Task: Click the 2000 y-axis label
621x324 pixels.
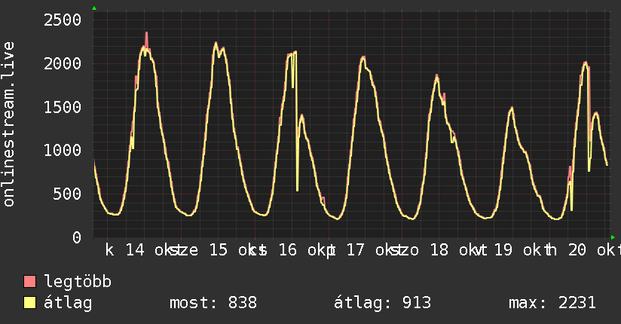Action: click(x=63, y=63)
